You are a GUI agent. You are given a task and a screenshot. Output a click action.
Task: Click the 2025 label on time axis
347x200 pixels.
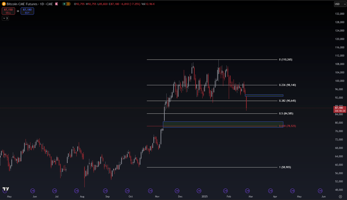tap(205, 197)
